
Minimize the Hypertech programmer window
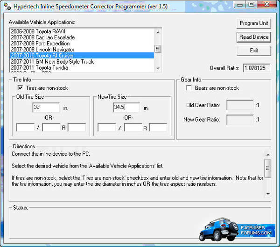click(x=240, y=4)
